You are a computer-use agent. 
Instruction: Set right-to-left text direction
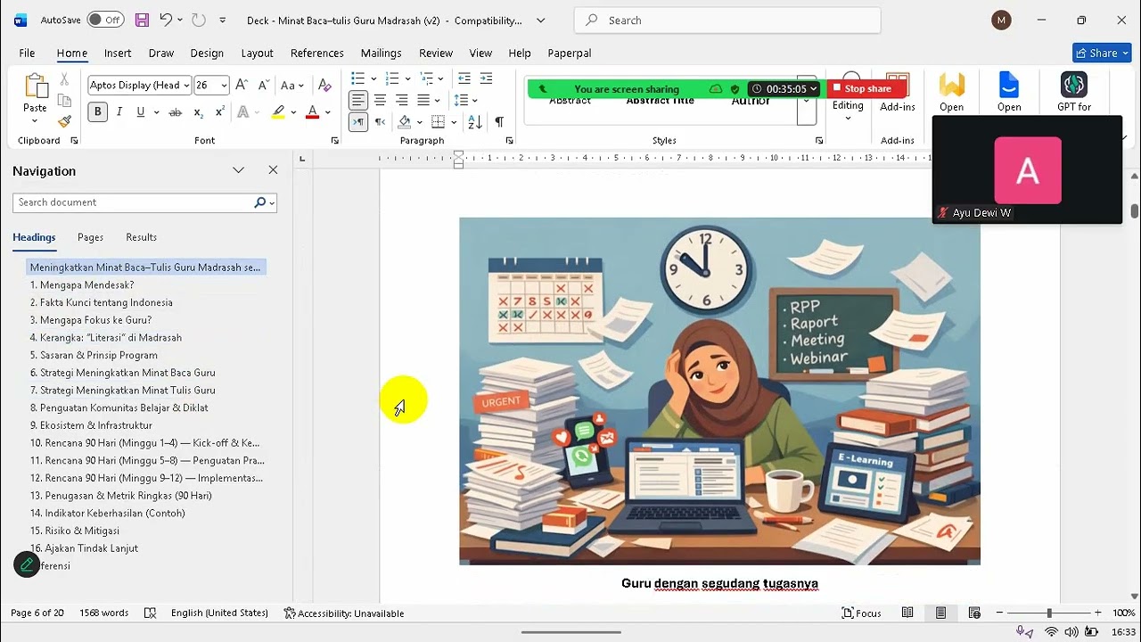coord(380,122)
